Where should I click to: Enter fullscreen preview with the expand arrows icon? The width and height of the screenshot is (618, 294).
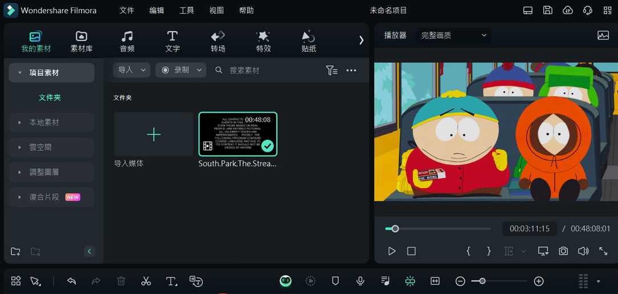tap(603, 251)
